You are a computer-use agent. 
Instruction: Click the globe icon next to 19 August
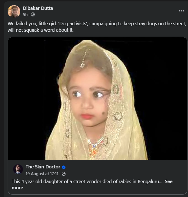pos(64,174)
